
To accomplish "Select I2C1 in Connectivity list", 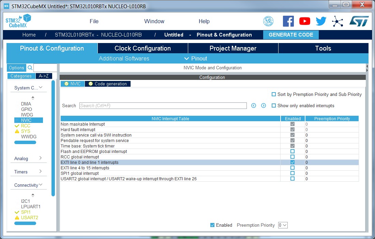I will pos(25,201).
